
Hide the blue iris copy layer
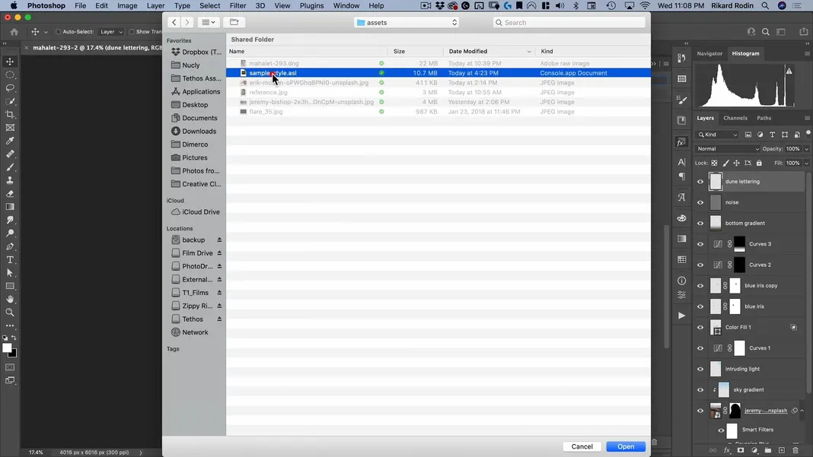tap(700, 285)
